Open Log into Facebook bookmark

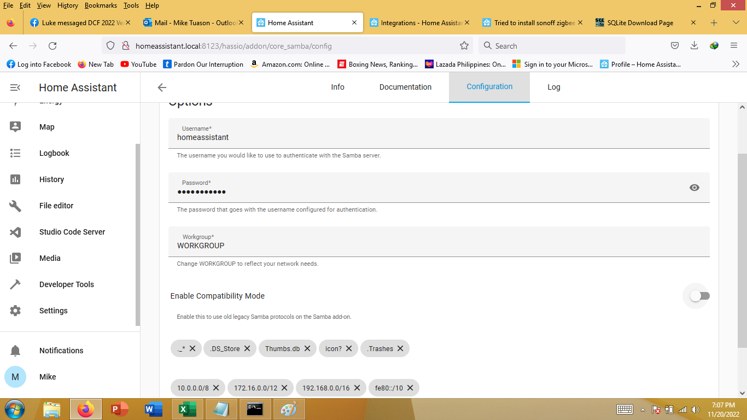(x=39, y=64)
